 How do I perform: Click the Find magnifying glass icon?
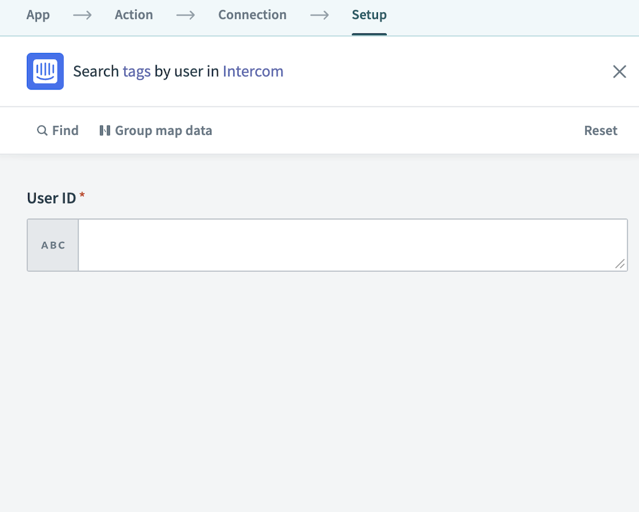coord(42,130)
